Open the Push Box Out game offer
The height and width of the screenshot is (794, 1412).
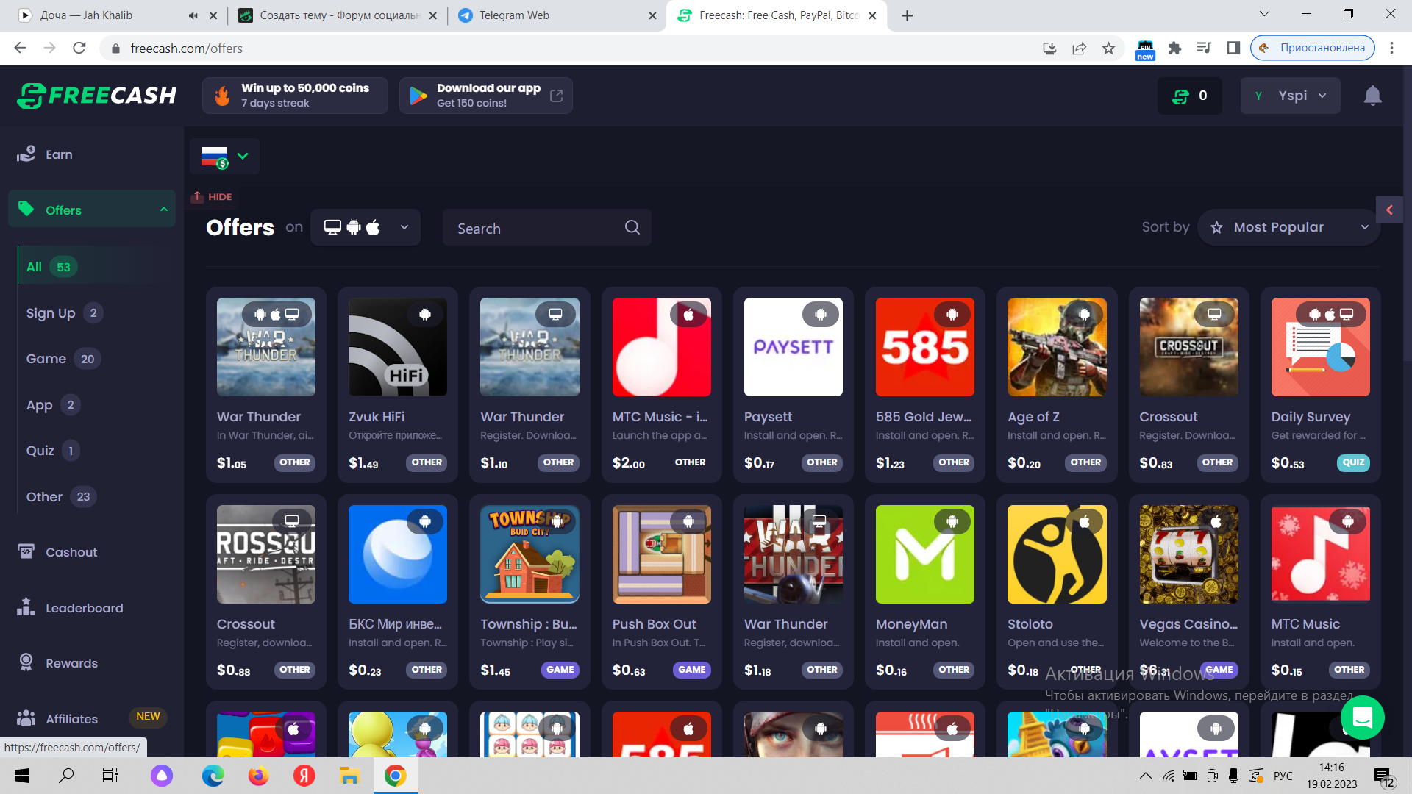[x=661, y=592]
